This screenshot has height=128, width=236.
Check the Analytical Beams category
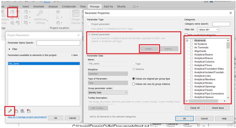coord(191,55)
